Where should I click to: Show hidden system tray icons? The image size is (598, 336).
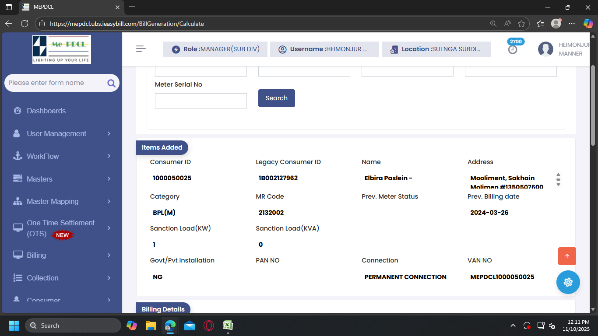click(513, 325)
